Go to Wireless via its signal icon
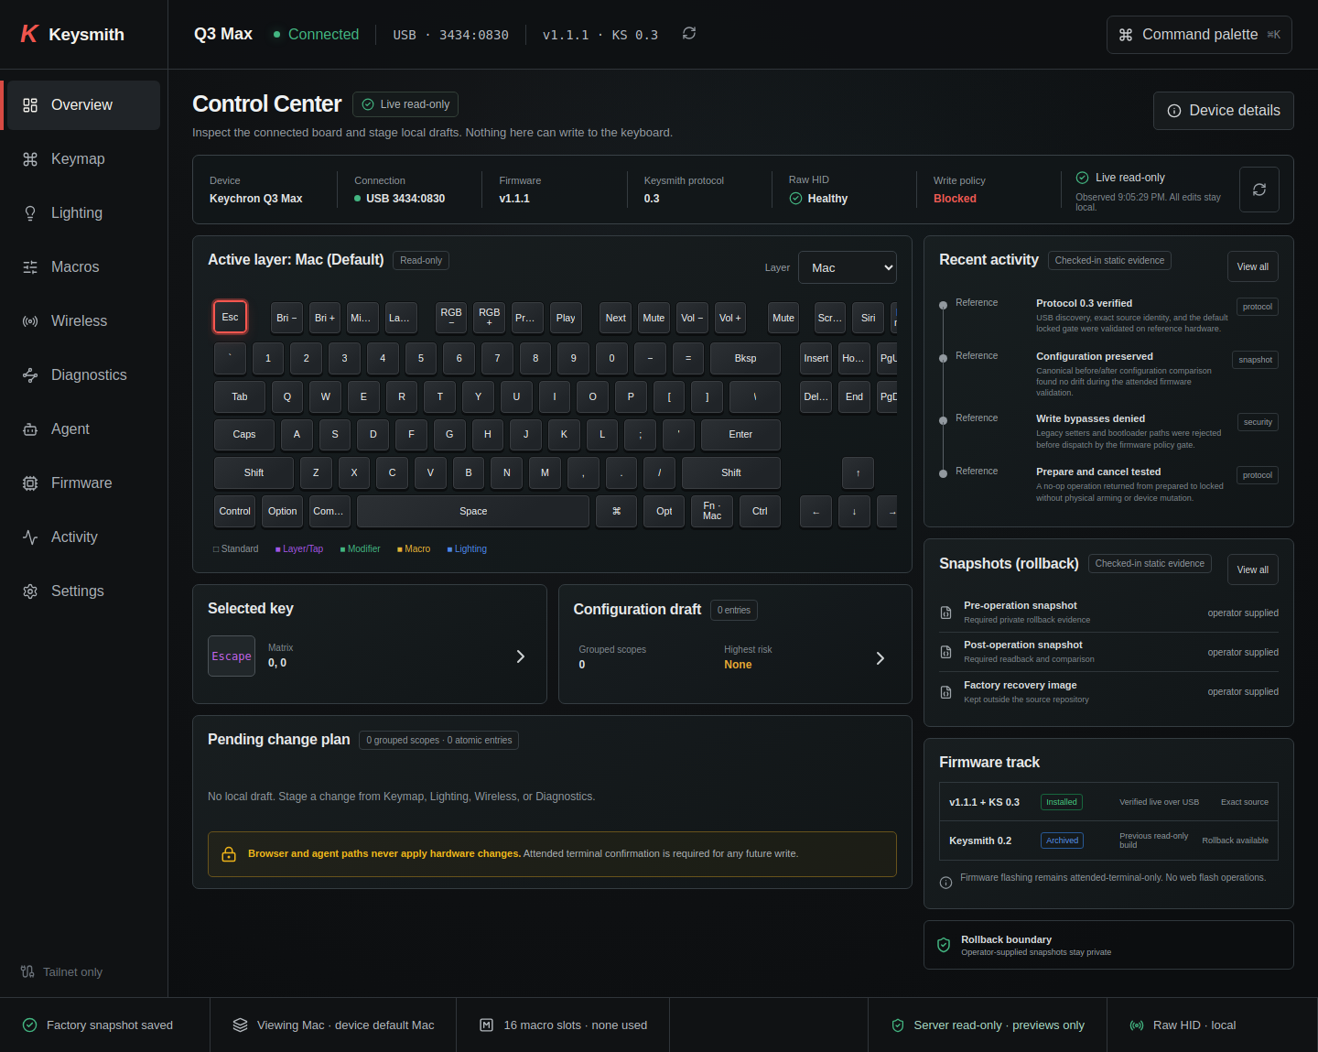Image resolution: width=1318 pixels, height=1052 pixels. (x=30, y=321)
